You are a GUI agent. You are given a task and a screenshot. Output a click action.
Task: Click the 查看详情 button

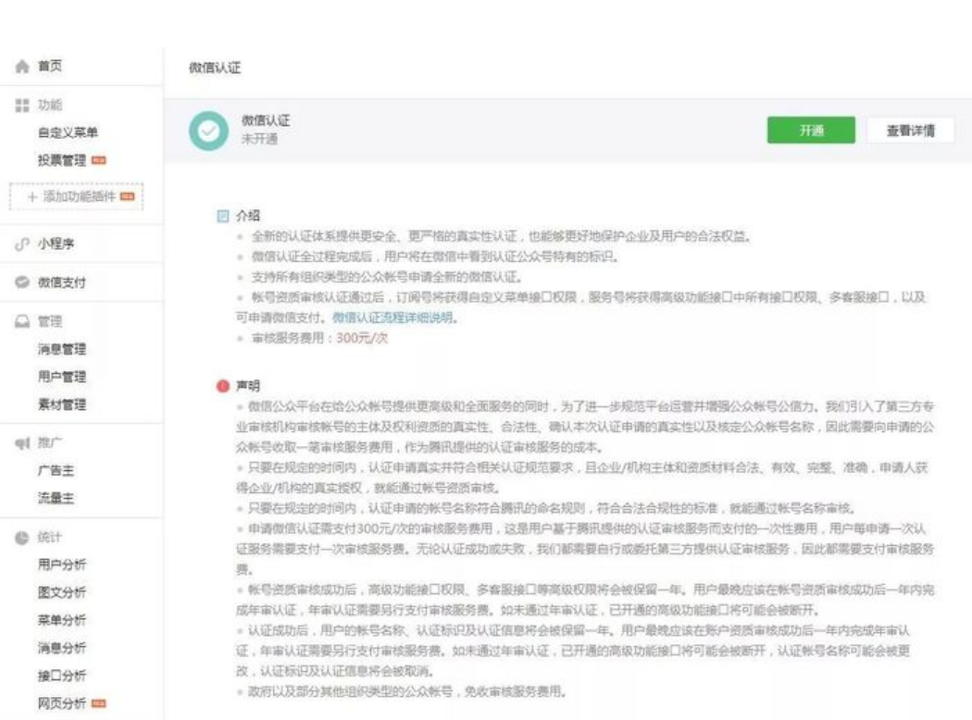click(x=910, y=130)
